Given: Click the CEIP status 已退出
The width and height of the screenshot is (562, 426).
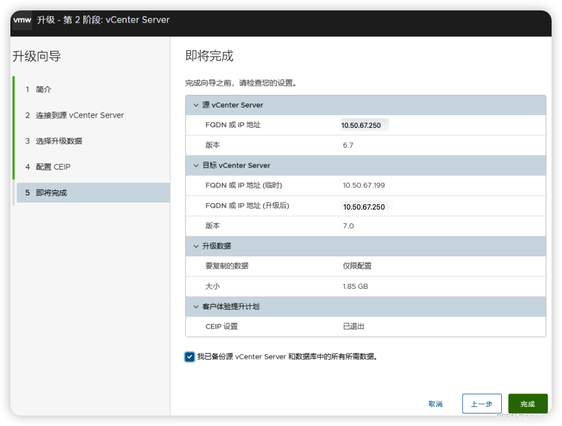Looking at the screenshot, I should (x=353, y=326).
